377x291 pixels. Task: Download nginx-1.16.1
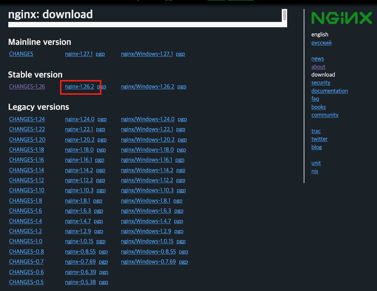[x=78, y=160]
